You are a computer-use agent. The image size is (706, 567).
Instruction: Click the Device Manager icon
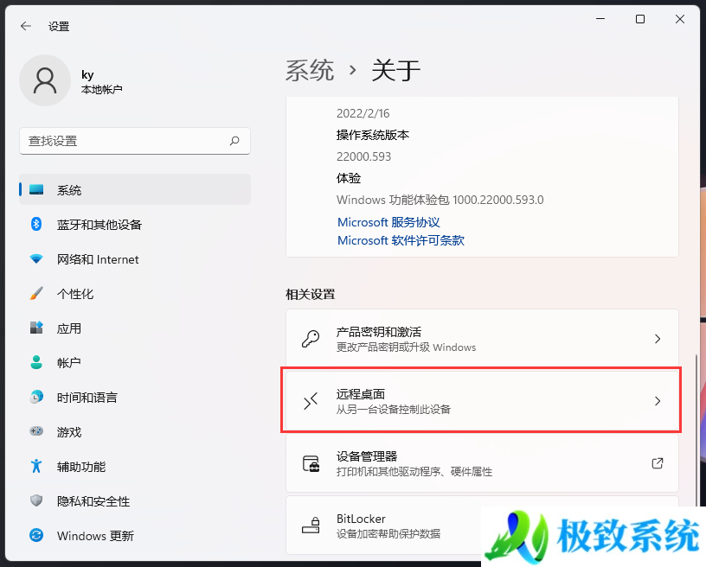[x=311, y=463]
